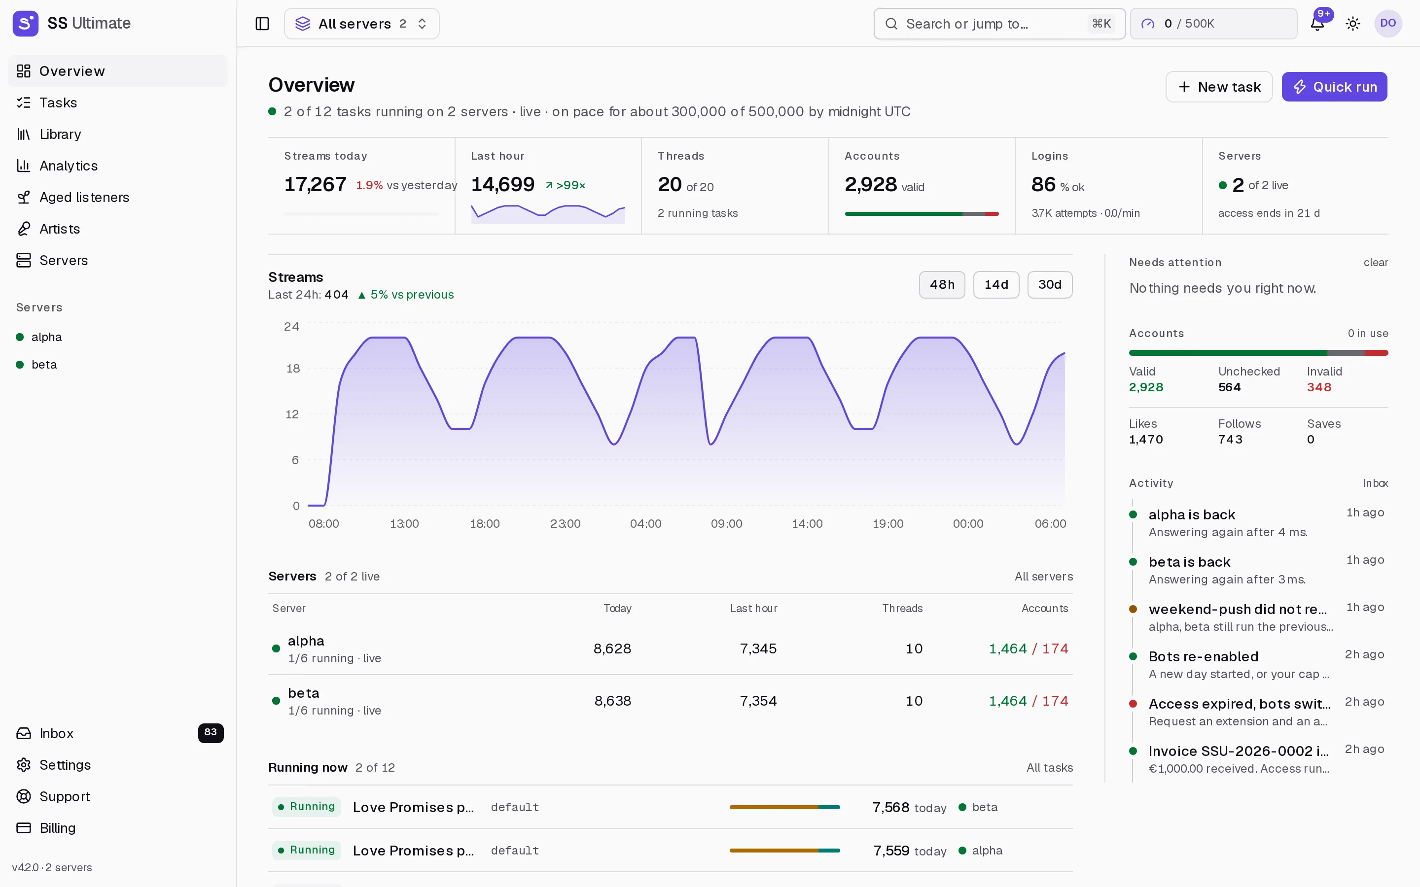This screenshot has width=1420, height=887.
Task: Open 'Invoice SSU-2026-0002' activity item
Action: (x=1258, y=759)
